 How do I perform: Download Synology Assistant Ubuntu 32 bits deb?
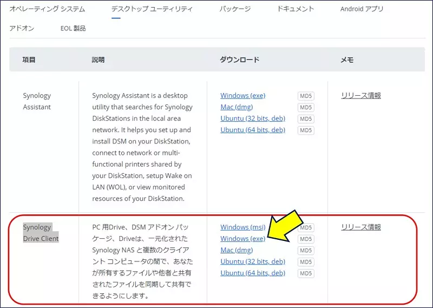253,119
